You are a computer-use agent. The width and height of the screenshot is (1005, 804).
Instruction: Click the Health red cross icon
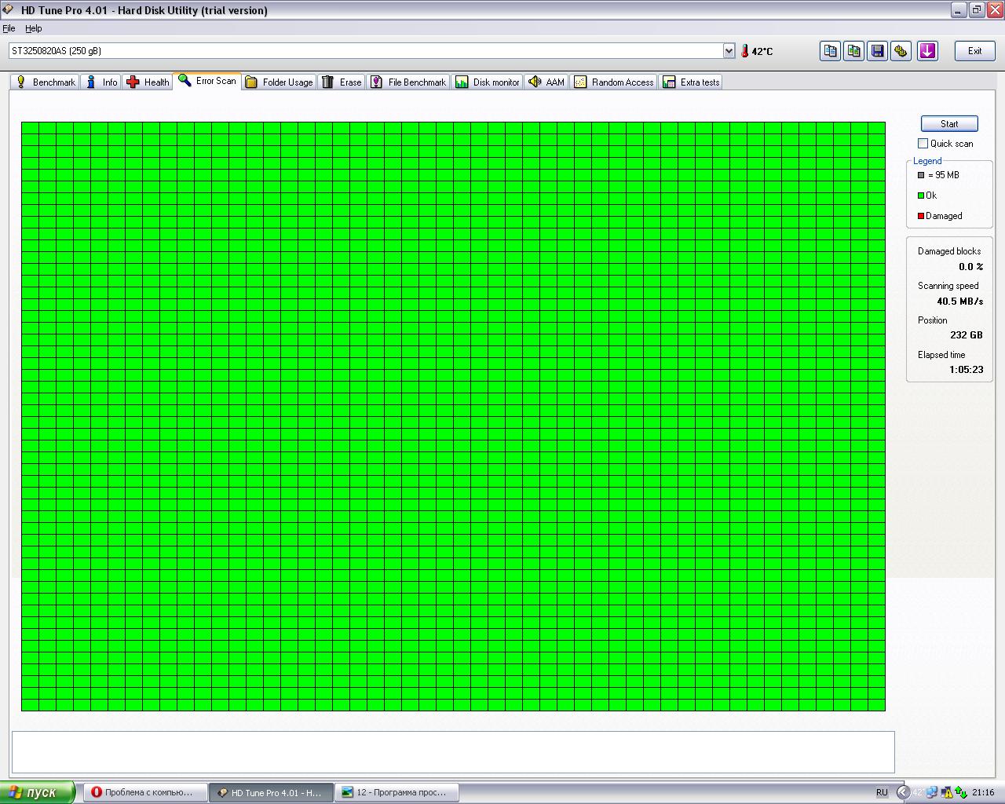133,82
